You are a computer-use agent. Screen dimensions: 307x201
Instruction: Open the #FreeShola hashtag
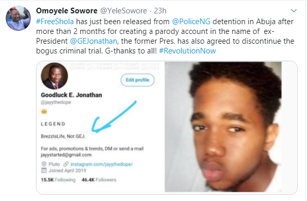point(55,22)
